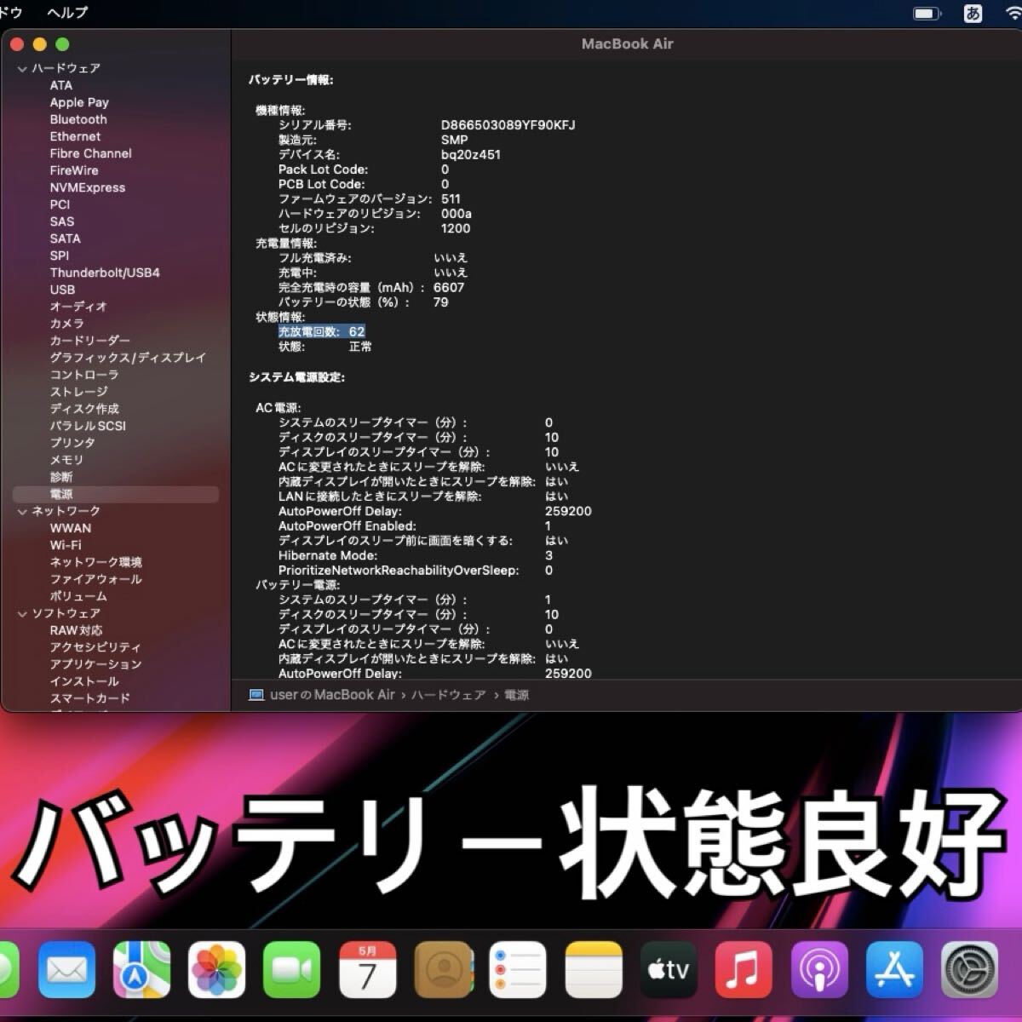Screen dimensions: 1022x1022
Task: Click highlighted 充放電回数: 62 line
Action: click(x=321, y=331)
